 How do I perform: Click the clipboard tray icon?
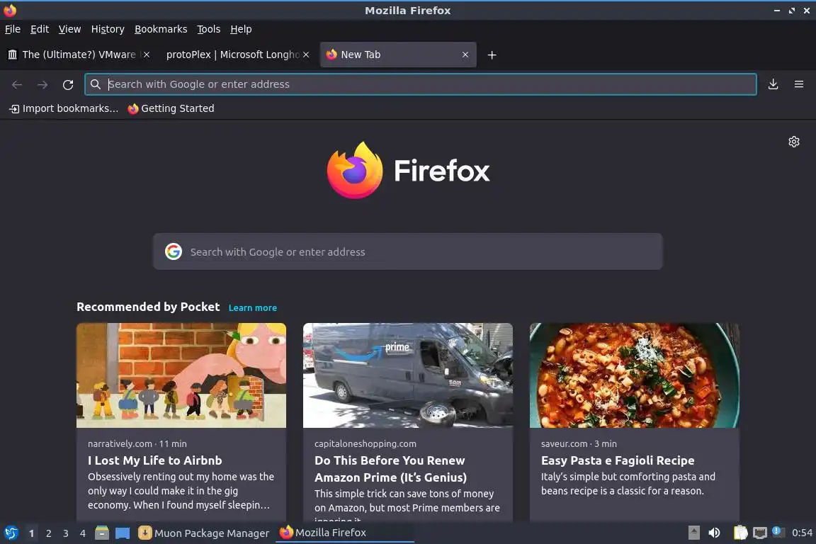(740, 533)
